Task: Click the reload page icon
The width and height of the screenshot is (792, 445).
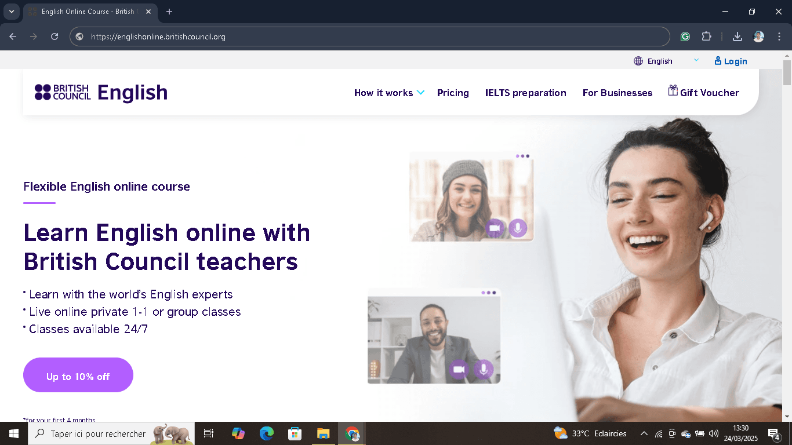Action: coord(54,36)
